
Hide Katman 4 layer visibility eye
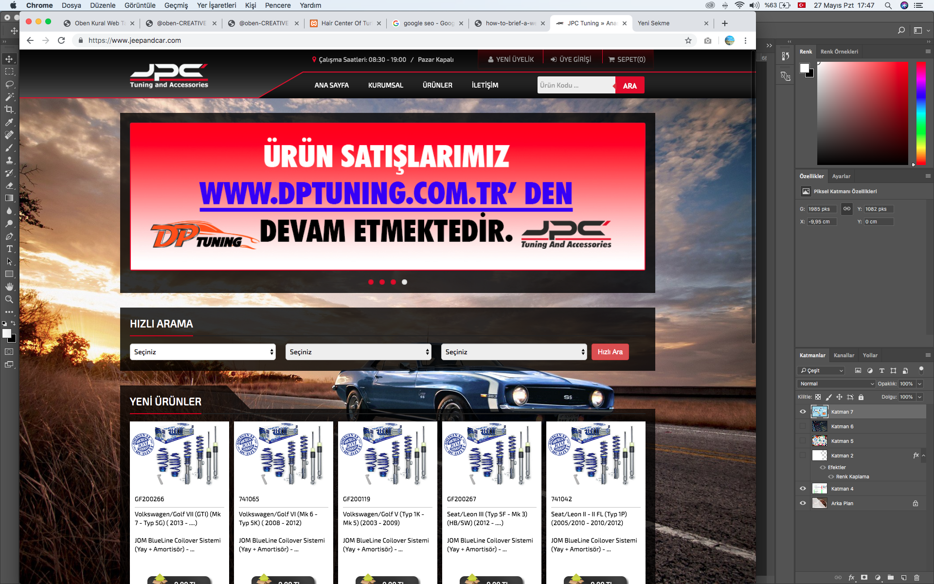(x=803, y=489)
